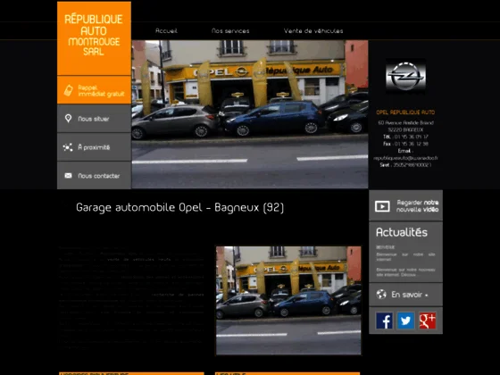
Task: Click the OPEL REPUBLIQUE AUTO title
Action: point(405,112)
